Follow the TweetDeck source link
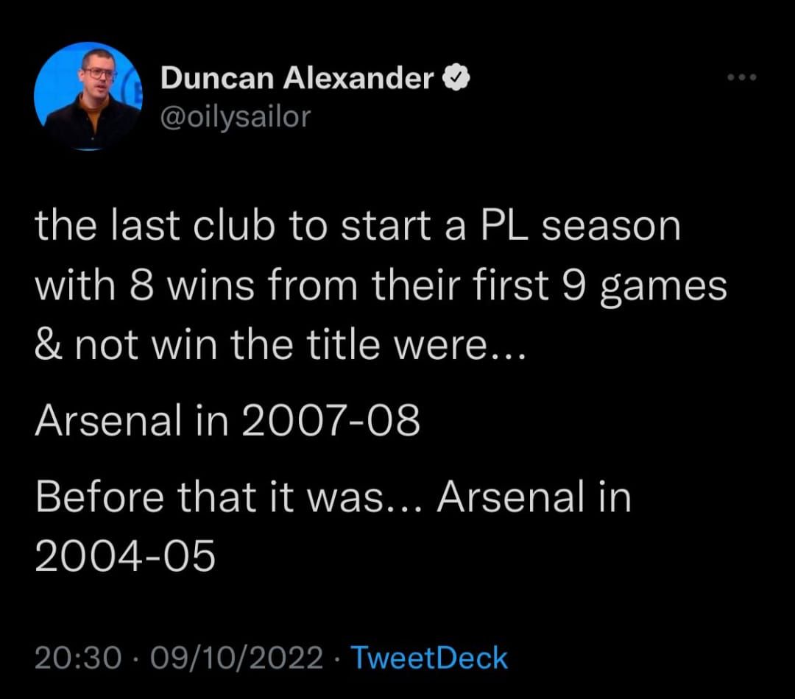The height and width of the screenshot is (699, 795). click(429, 657)
